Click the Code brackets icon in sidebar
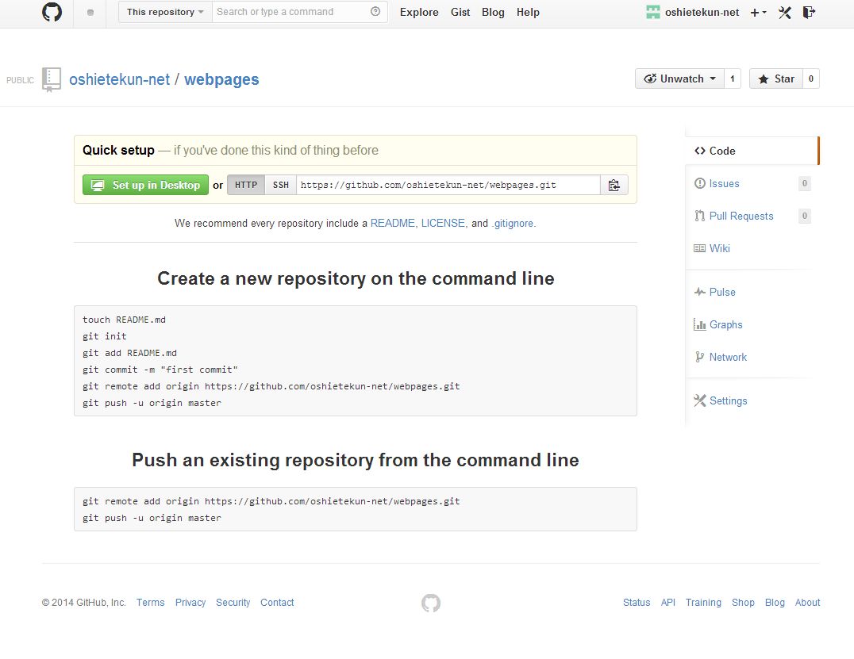 pyautogui.click(x=700, y=151)
